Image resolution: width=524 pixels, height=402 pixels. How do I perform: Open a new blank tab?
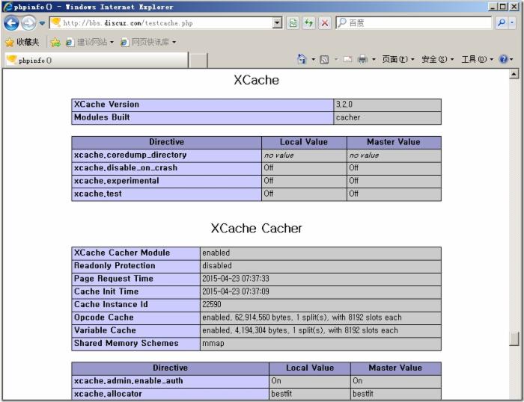198,61
